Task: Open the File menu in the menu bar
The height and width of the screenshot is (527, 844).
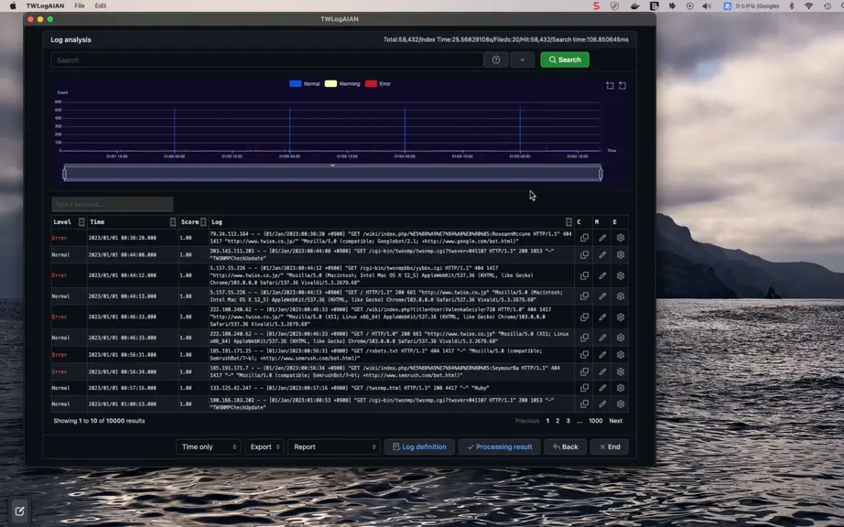Action: point(80,5)
